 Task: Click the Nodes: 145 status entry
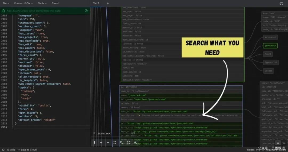coord(254,150)
